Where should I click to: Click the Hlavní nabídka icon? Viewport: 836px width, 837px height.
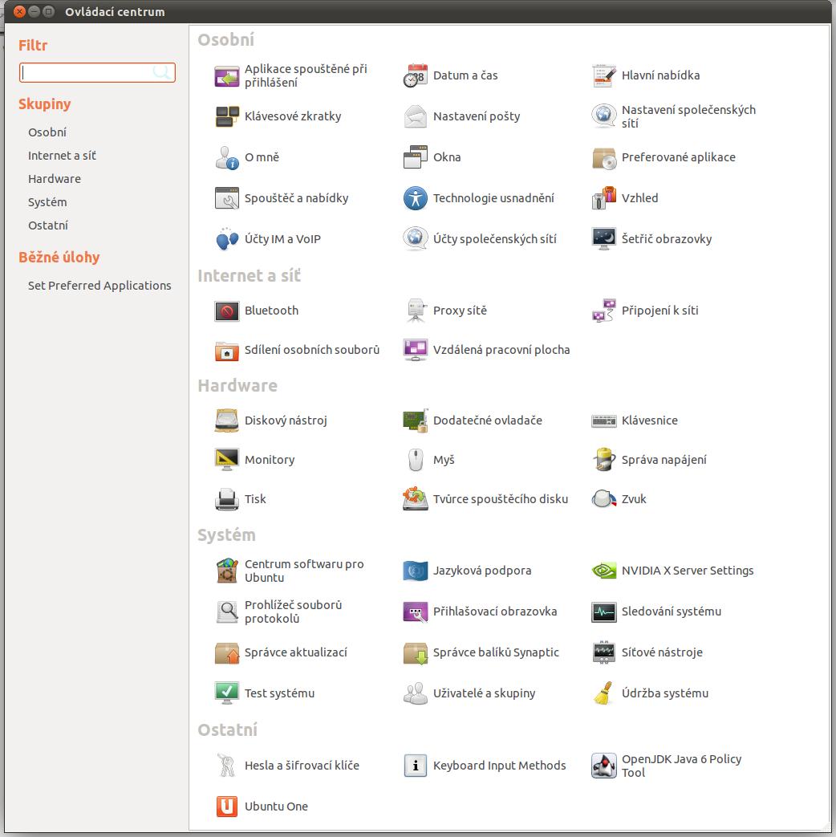604,75
